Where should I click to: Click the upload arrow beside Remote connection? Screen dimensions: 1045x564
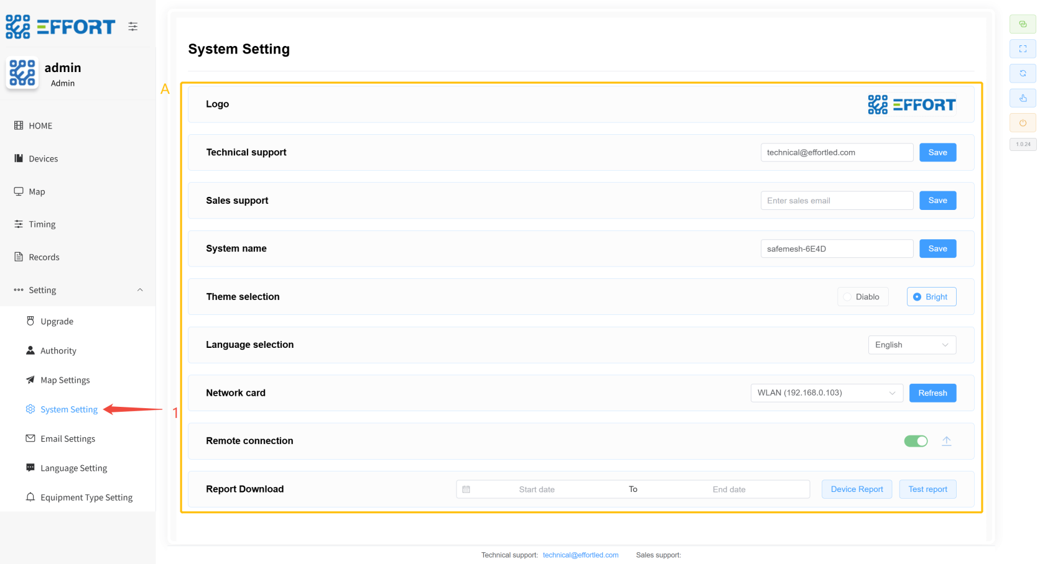tap(946, 441)
